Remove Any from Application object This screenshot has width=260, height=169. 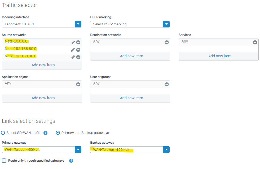click(78, 84)
